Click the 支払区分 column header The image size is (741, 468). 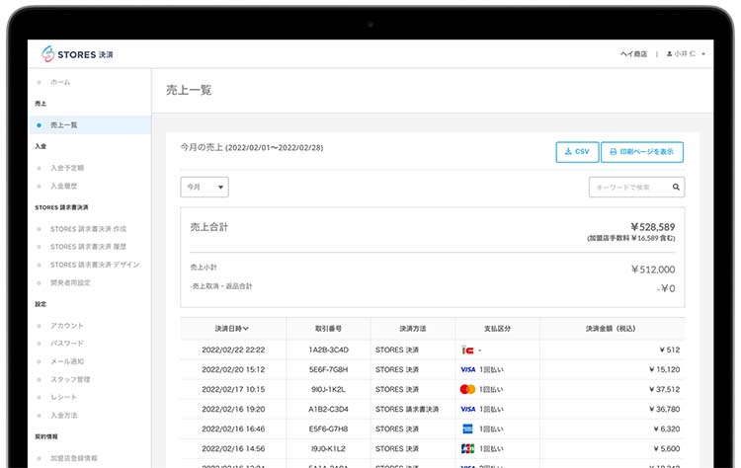(x=497, y=328)
